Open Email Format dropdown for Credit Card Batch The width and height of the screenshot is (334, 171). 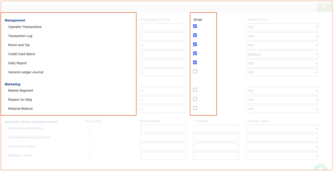282,54
